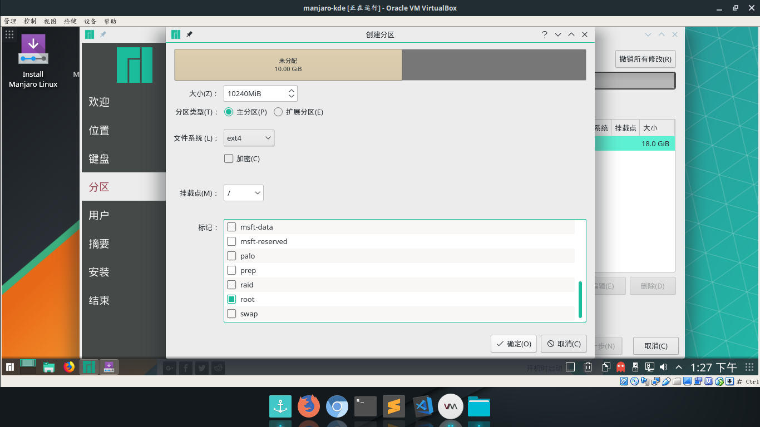The height and width of the screenshot is (427, 760).
Task: Click the flags list vertical scrollbar
Action: pyautogui.click(x=580, y=299)
